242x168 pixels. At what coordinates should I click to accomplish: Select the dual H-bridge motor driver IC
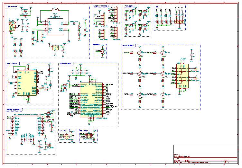[x=182, y=76]
